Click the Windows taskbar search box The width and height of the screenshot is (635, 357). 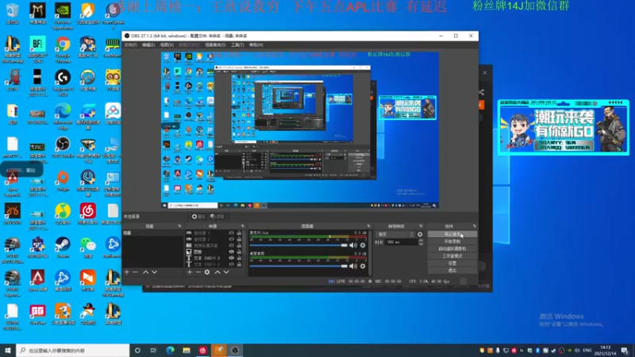[73, 351]
